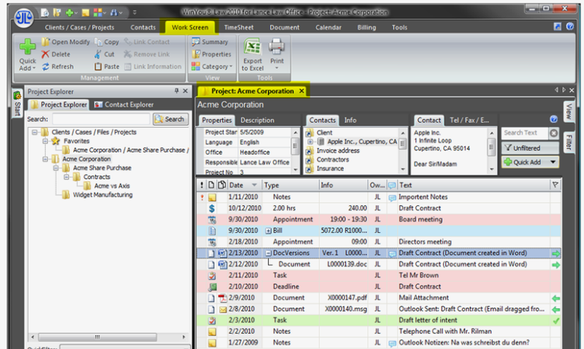Viewport: 584px width, 349px height.
Task: Select Acme vs Axis in tree
Action: click(112, 186)
